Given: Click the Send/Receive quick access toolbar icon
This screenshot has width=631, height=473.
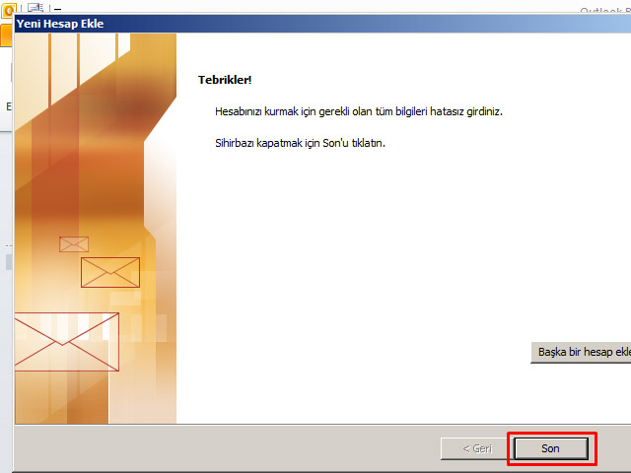Looking at the screenshot, I should [35, 6].
